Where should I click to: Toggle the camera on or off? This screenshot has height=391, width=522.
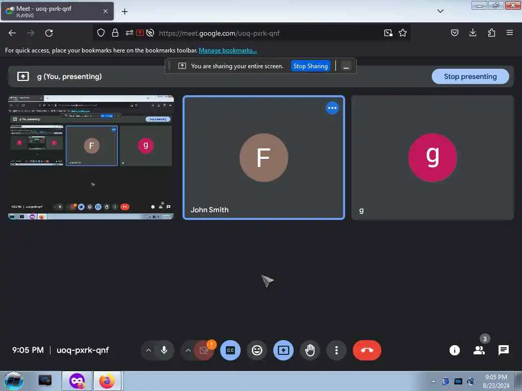[x=204, y=350]
